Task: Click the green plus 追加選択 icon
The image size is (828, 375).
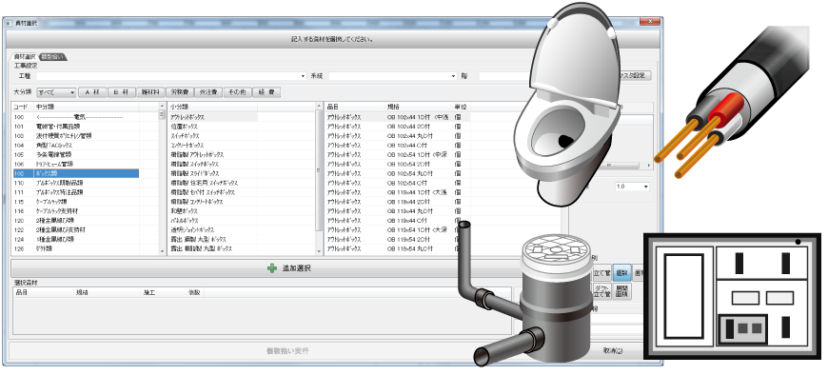Action: coord(272,268)
